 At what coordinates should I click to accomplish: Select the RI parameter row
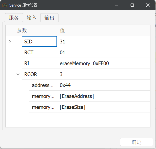[x=39, y=63]
